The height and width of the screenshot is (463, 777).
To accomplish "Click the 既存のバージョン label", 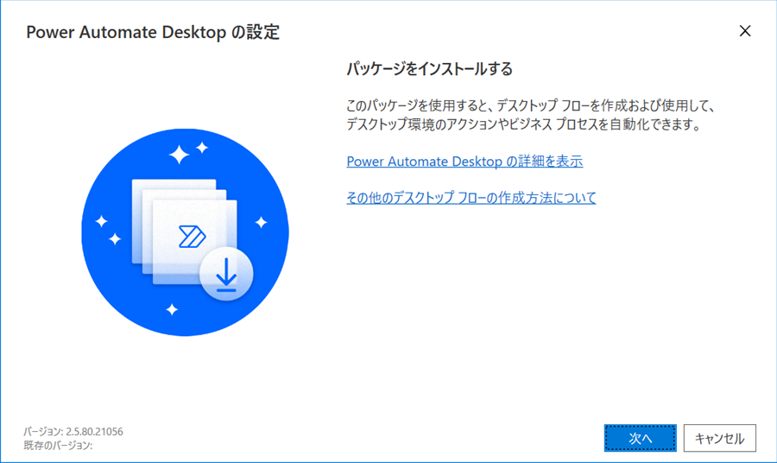I will (58, 445).
